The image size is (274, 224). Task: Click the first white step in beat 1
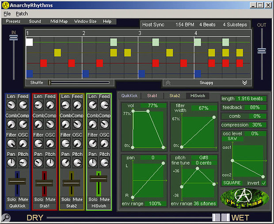click(x=29, y=42)
